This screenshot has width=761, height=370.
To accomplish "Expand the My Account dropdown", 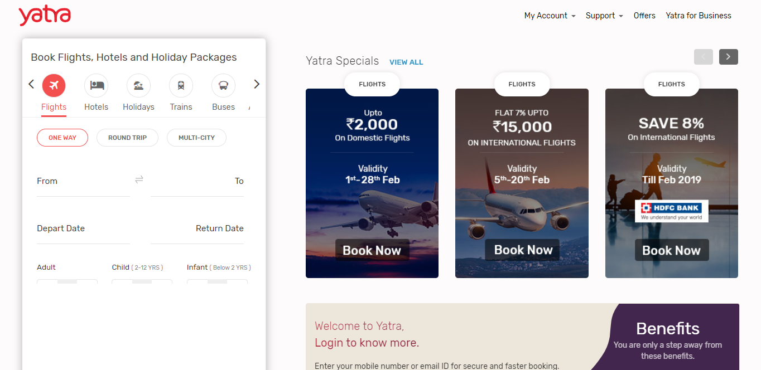I will pos(550,16).
